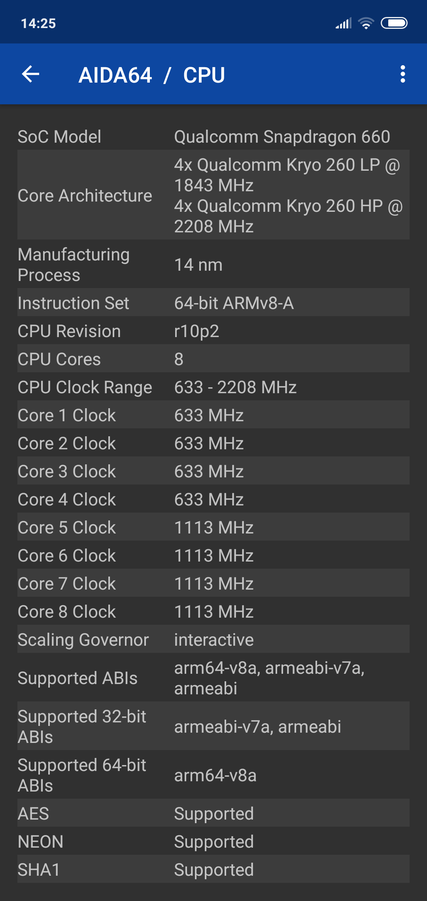This screenshot has height=901, width=427.
Task: Open the three-dot overflow menu
Action: [x=402, y=74]
